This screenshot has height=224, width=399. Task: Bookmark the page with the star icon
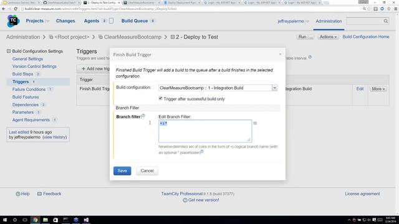point(369,9)
